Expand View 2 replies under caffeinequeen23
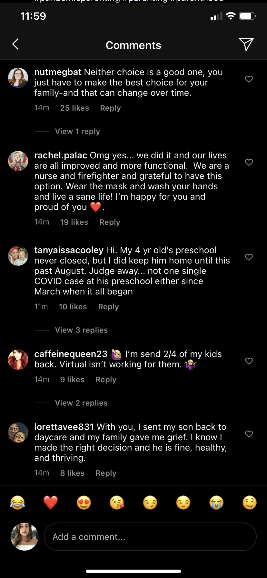267x578 pixels. coord(81,403)
